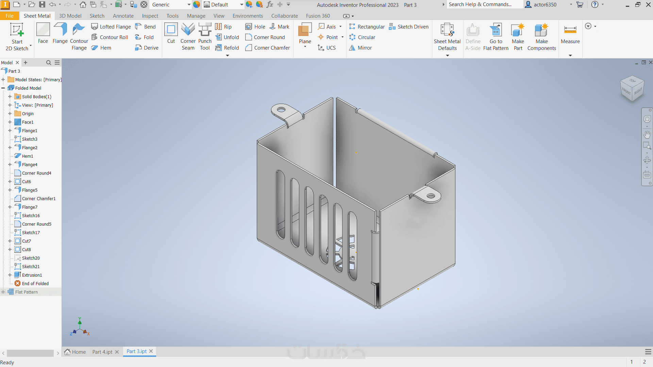Open the Default appearance dropdown
Screen dimensions: 653x367
[x=241, y=5]
